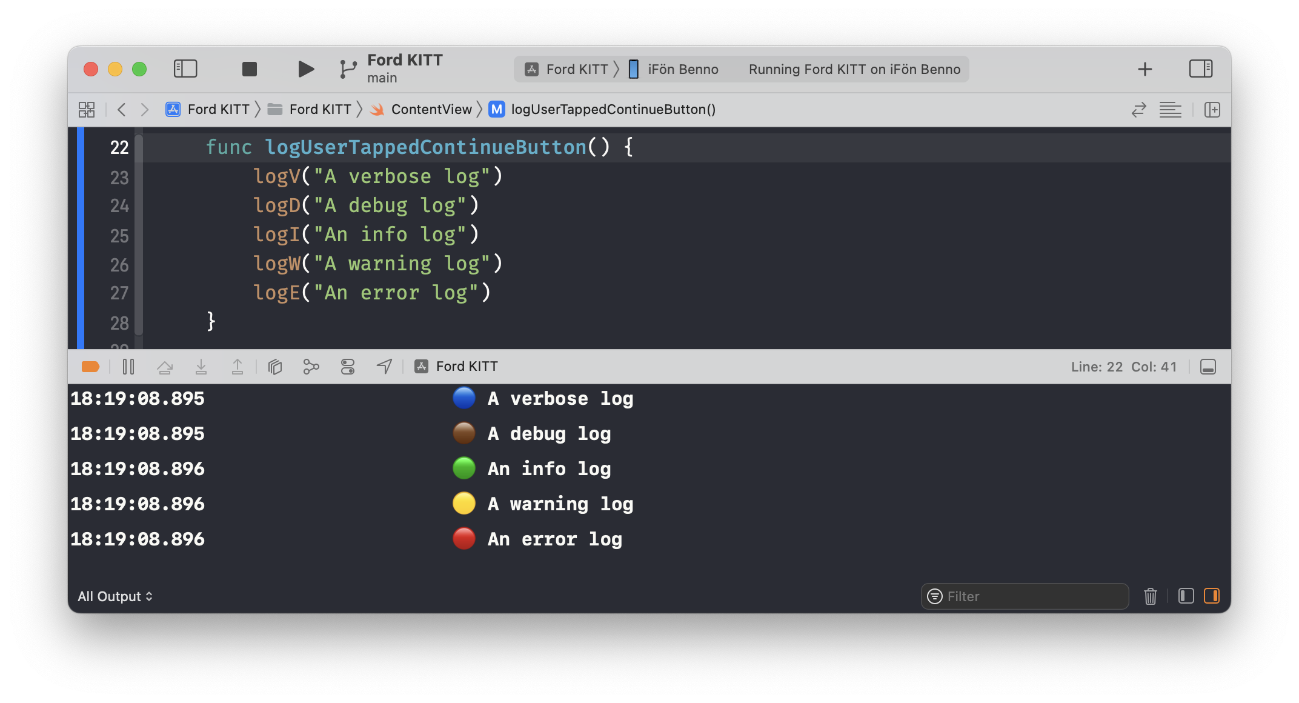Image resolution: width=1299 pixels, height=703 pixels.
Task: Click timestamp 18:19:08.895 of verbose log
Action: (x=138, y=399)
